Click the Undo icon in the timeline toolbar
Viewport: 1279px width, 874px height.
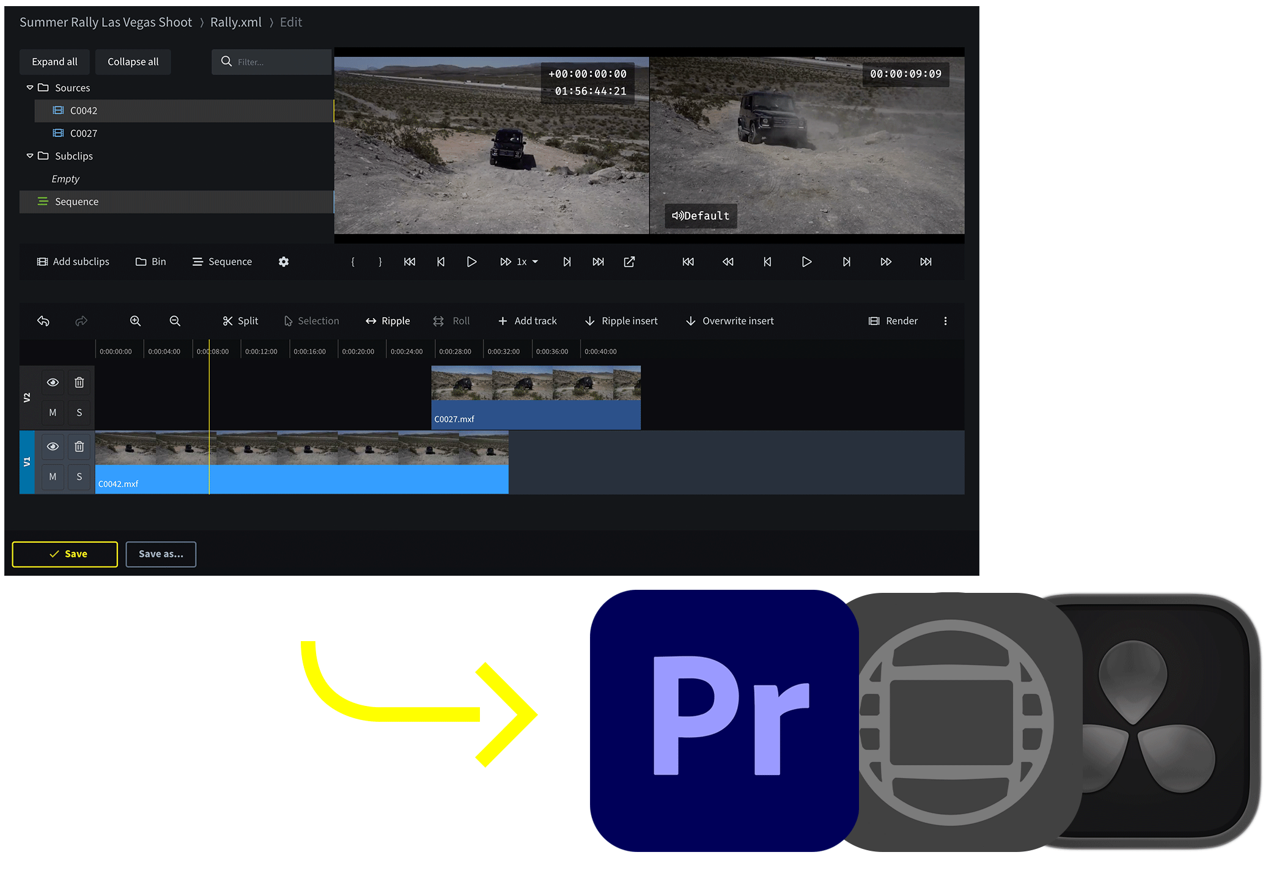(x=43, y=320)
